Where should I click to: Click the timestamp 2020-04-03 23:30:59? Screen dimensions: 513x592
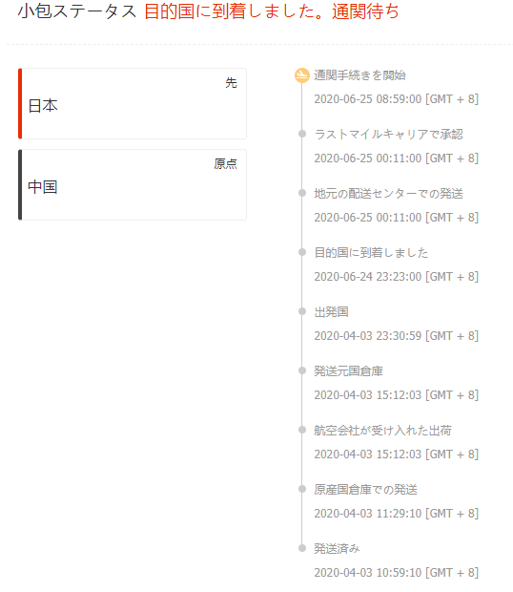coord(368,336)
